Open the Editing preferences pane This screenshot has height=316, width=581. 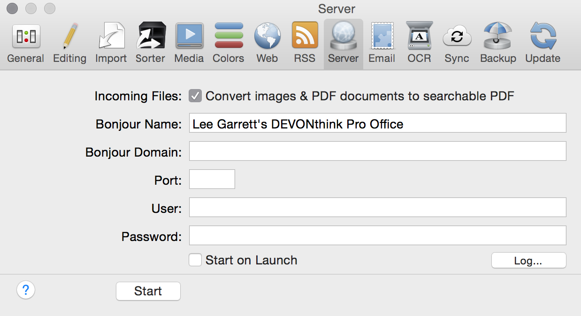click(x=69, y=43)
